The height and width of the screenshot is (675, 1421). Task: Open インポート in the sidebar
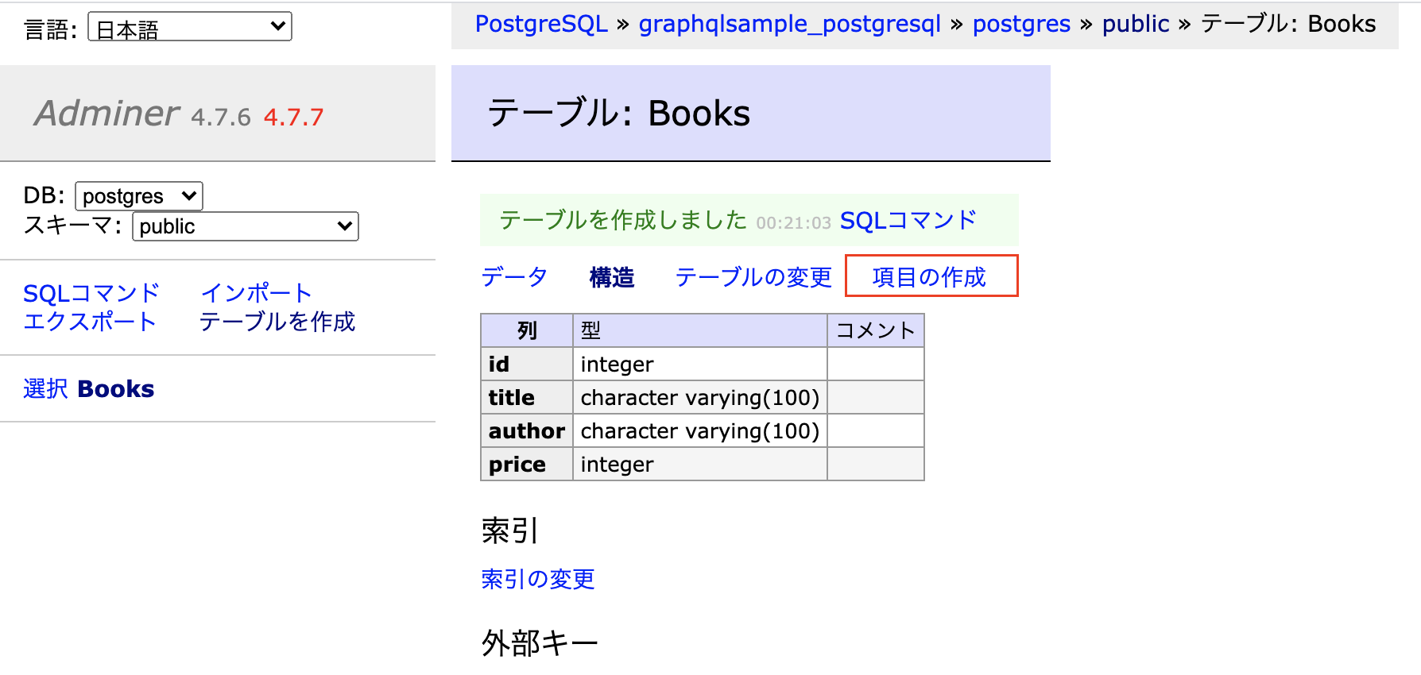[x=256, y=293]
